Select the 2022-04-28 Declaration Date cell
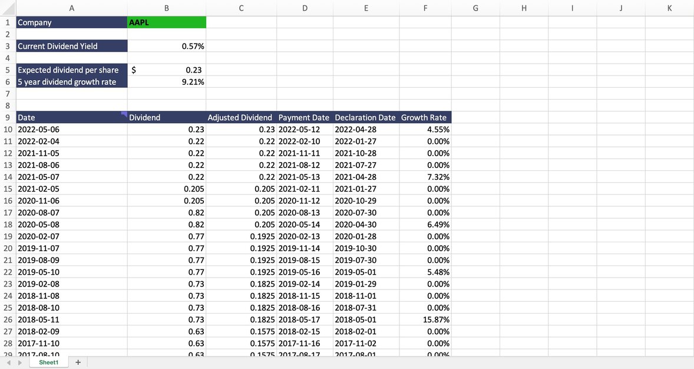 click(x=366, y=129)
